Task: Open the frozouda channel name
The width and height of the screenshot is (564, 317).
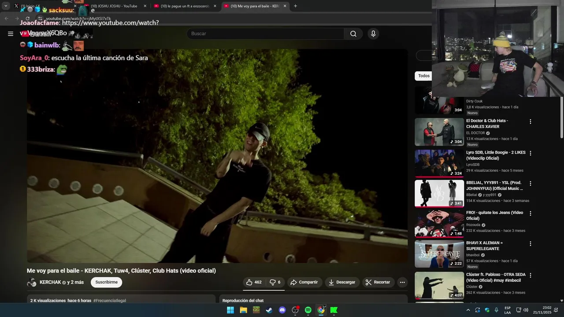Action: [x=473, y=225]
